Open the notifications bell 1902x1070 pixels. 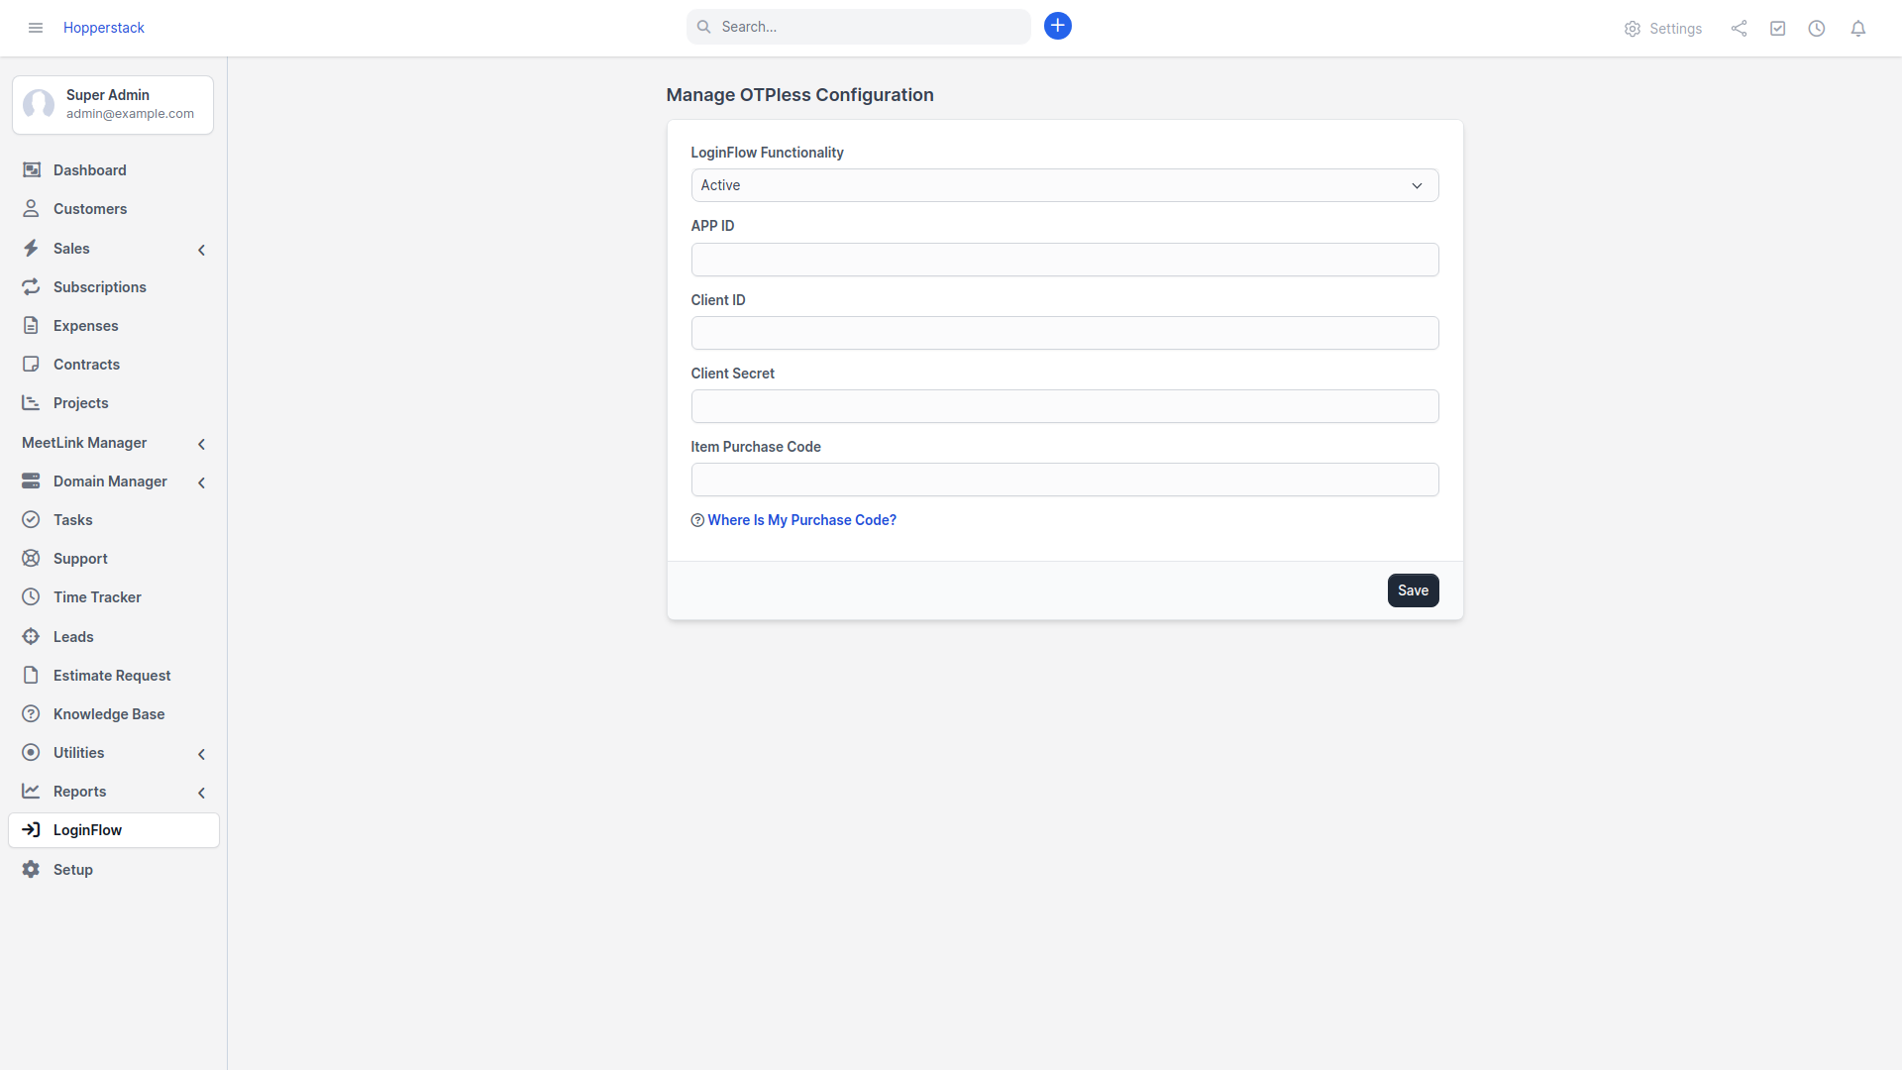click(x=1858, y=29)
